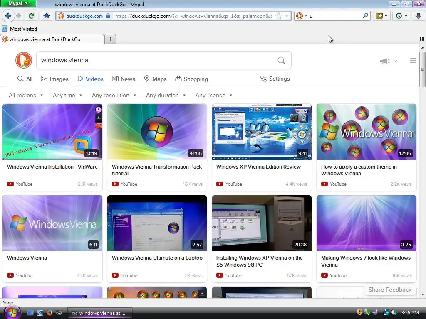Click the Most Visited bookmarks icon
This screenshot has height=319, width=426.
pyautogui.click(x=4, y=29)
